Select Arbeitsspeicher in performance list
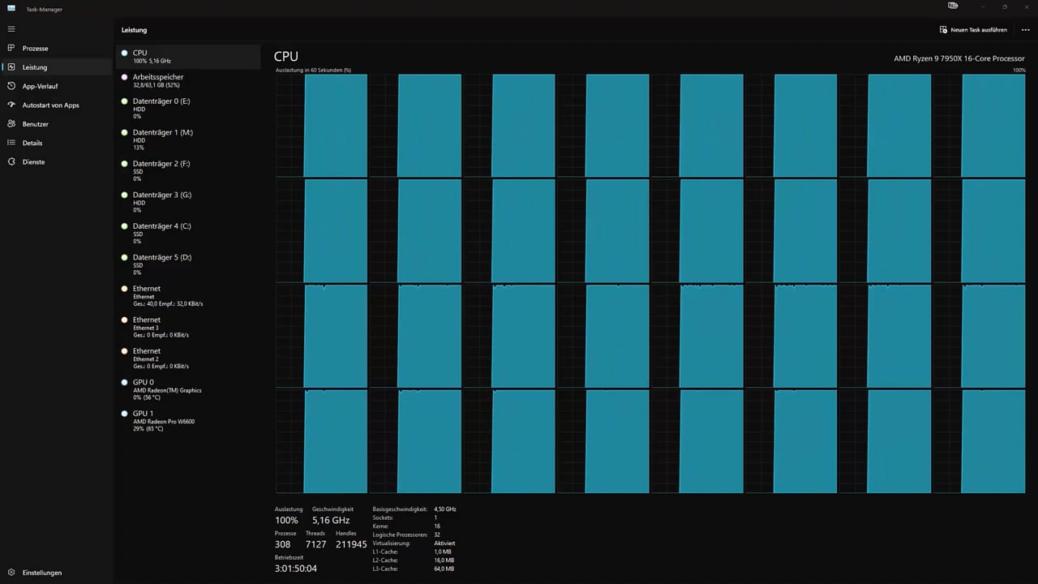This screenshot has width=1038, height=584. (x=188, y=80)
